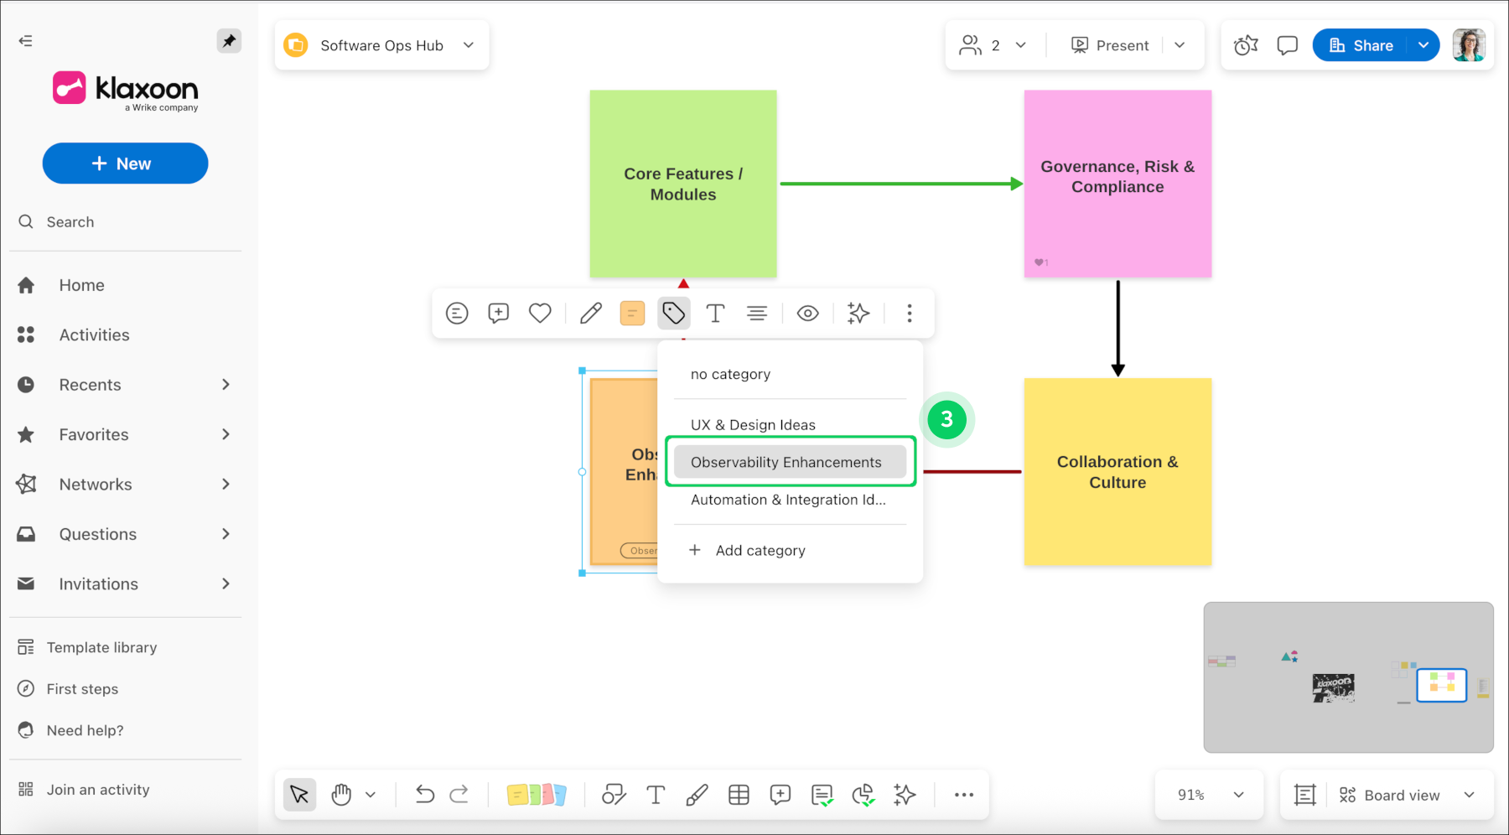Open the timer icon in top bar

pyautogui.click(x=1246, y=45)
